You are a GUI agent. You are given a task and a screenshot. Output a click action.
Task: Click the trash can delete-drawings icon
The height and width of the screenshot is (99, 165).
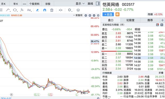[x=52, y=10]
